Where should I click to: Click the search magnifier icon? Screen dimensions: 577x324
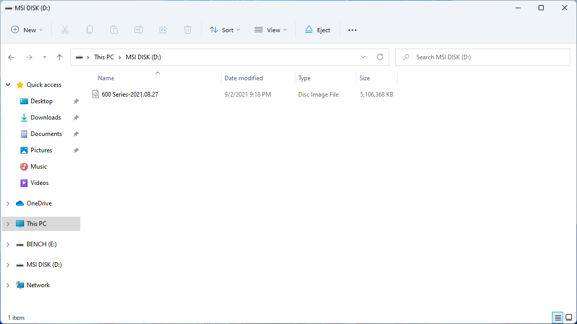click(406, 57)
